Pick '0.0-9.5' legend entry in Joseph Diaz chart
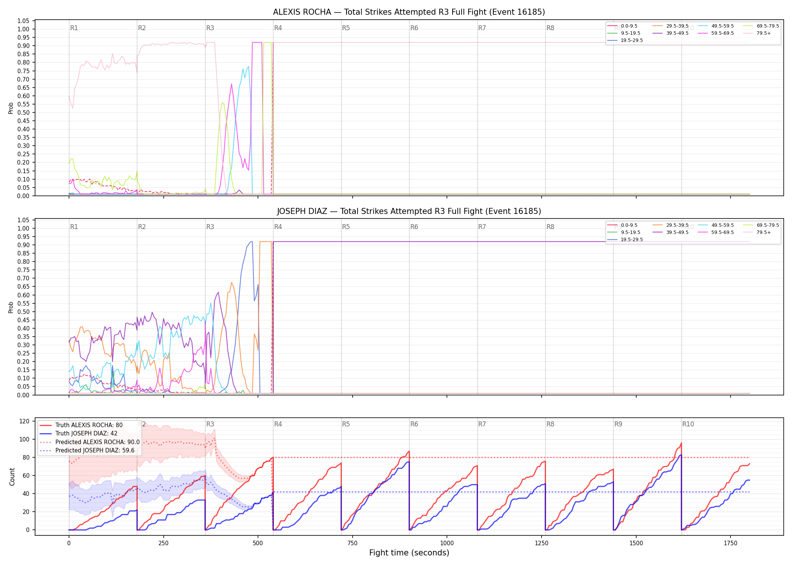The height and width of the screenshot is (566, 792). [622, 225]
